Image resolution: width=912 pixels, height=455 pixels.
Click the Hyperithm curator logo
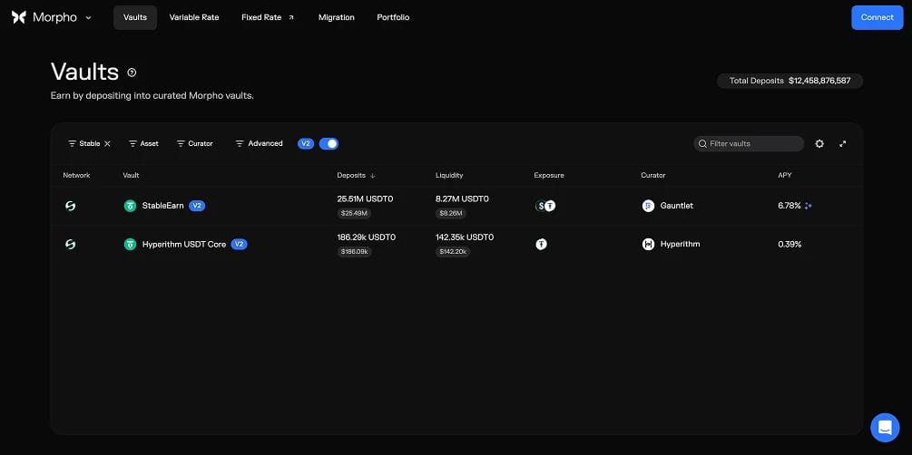(x=649, y=245)
